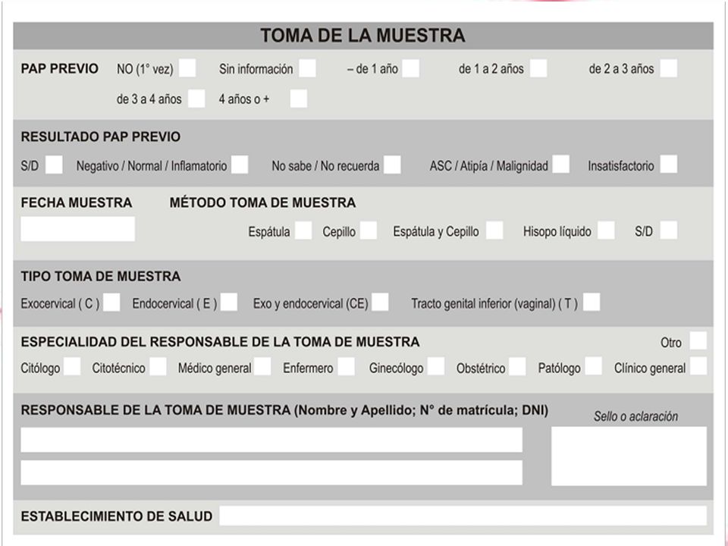The width and height of the screenshot is (728, 546).
Task: Select the de 1 a 2 años checkbox
Action: click(538, 68)
